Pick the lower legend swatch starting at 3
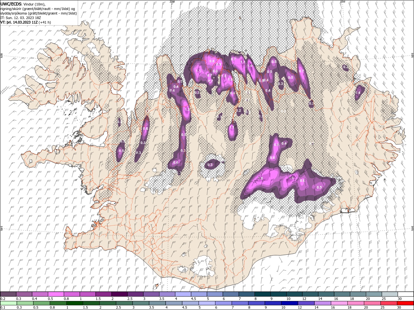The width and height of the screenshot is (414, 310). [x=140, y=303]
